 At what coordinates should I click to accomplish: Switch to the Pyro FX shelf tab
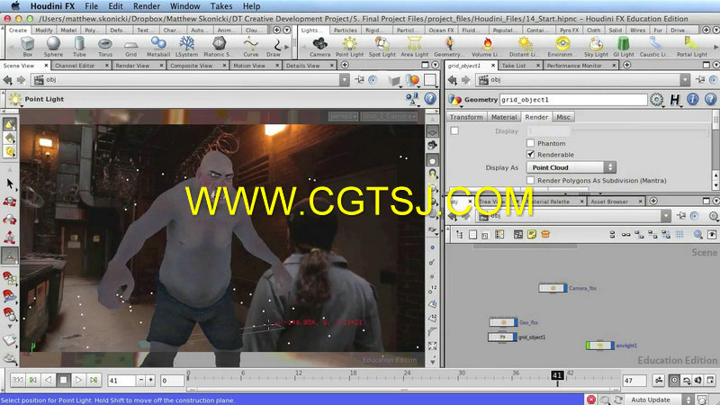pos(569,30)
